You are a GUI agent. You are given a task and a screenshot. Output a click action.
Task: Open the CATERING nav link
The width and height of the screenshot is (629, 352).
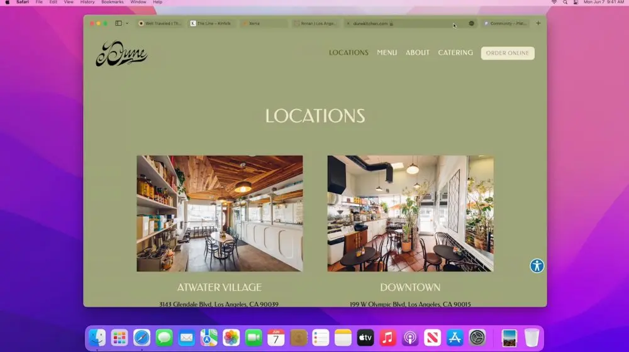point(455,53)
